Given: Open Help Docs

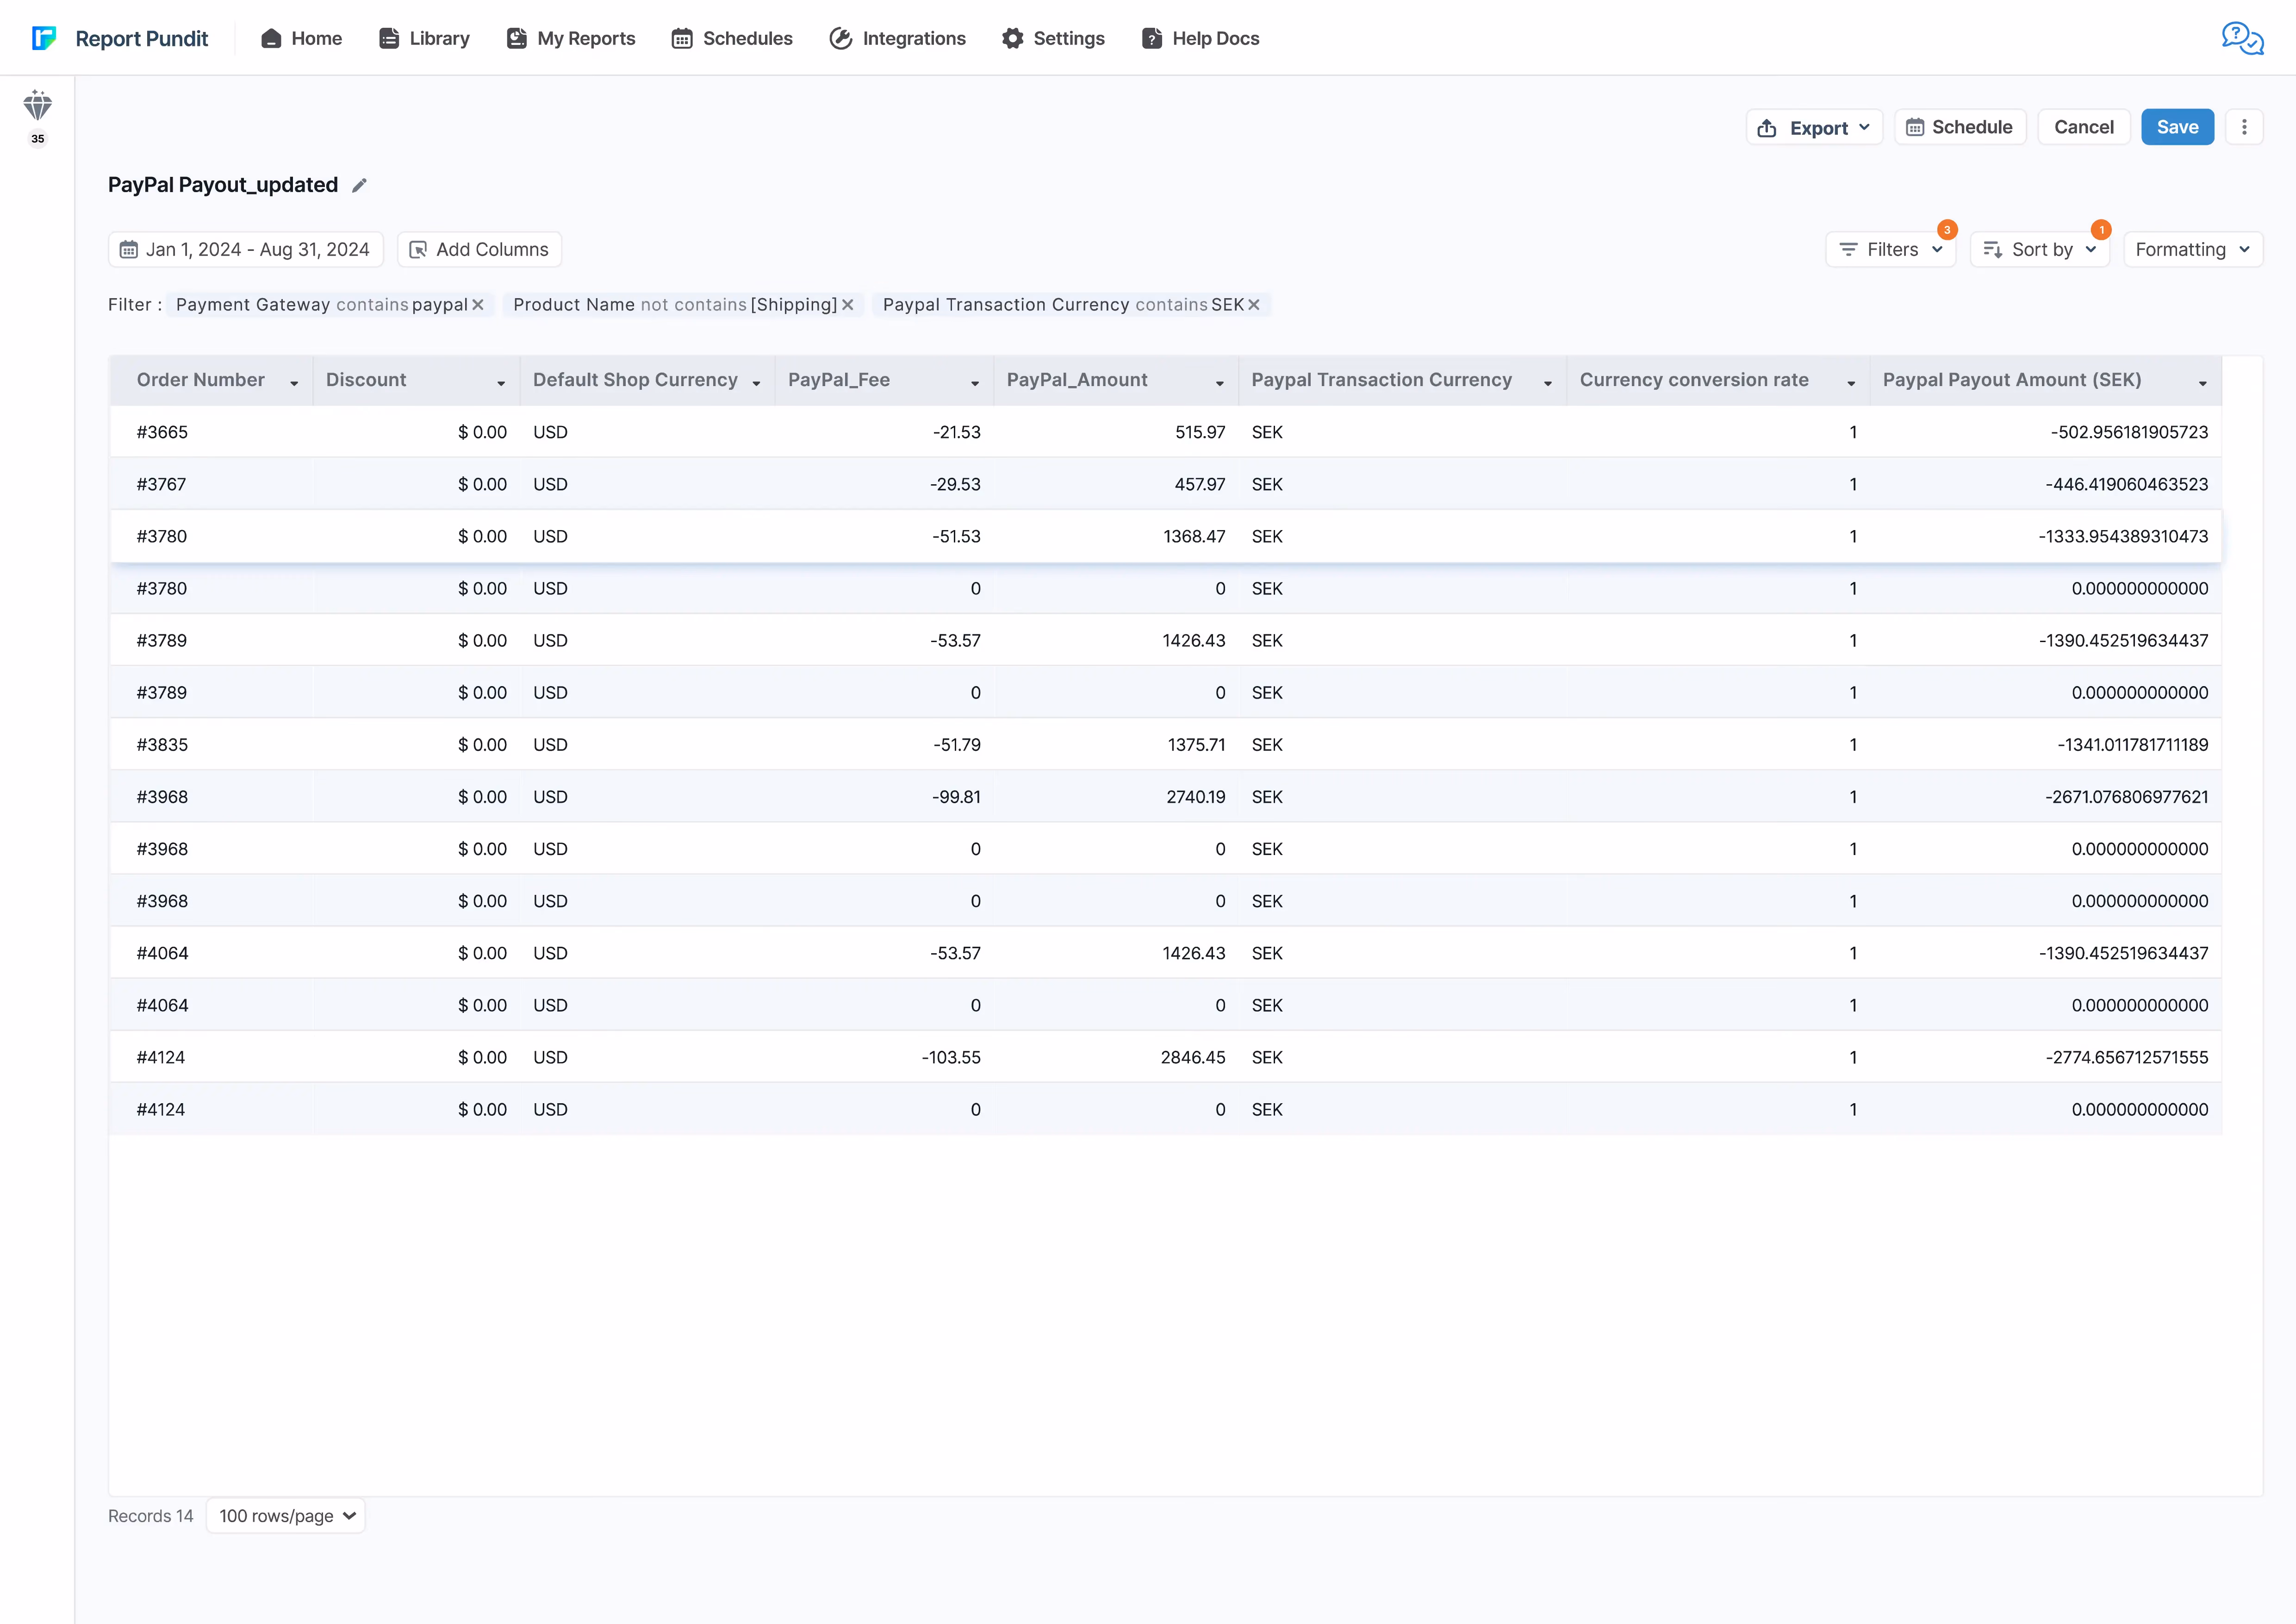Looking at the screenshot, I should tap(1200, 38).
